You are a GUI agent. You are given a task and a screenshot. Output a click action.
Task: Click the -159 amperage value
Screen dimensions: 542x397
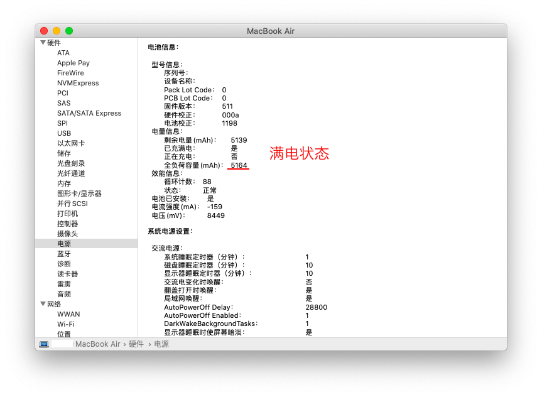click(x=214, y=207)
